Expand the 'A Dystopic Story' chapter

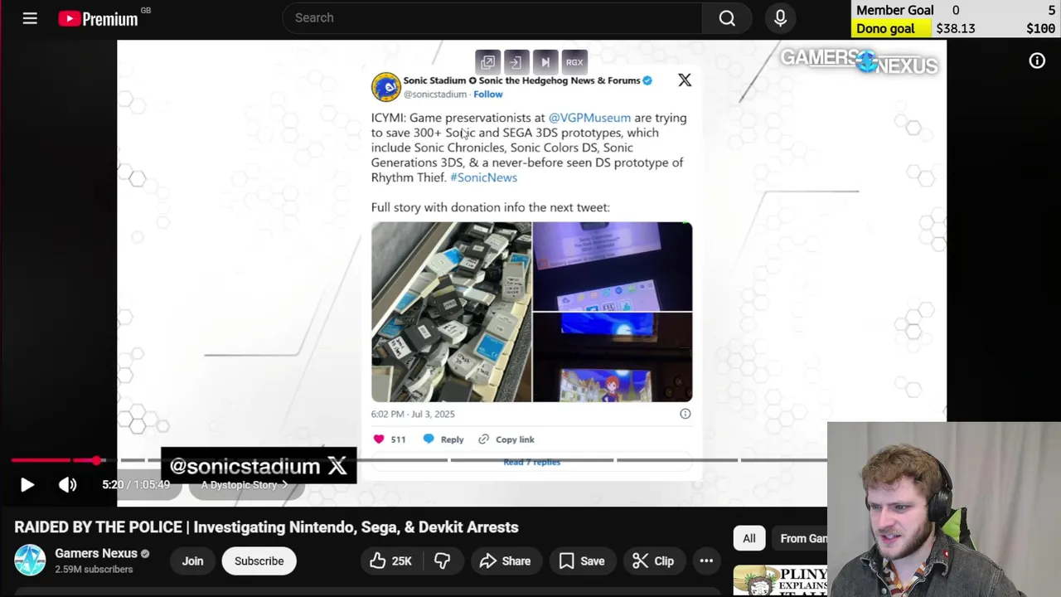pyautogui.click(x=245, y=485)
